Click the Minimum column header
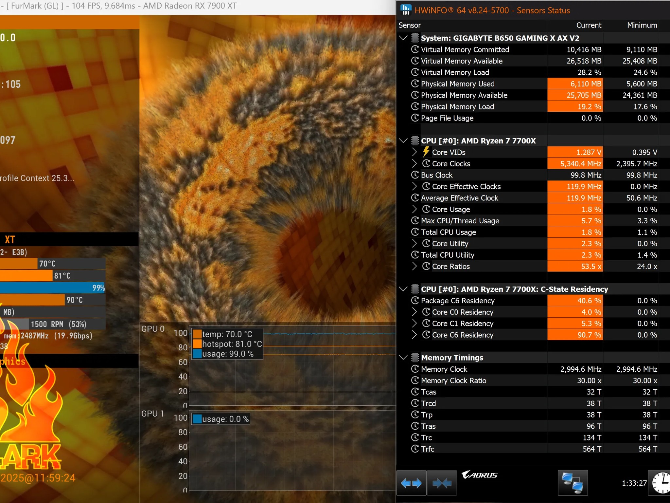Viewport: 670px width, 503px height. pos(631,25)
